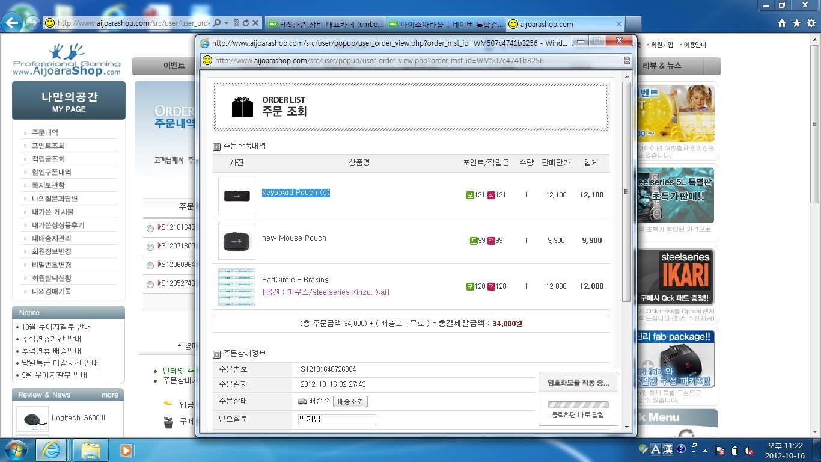Open Windows Explorer folder in taskbar

[91, 450]
